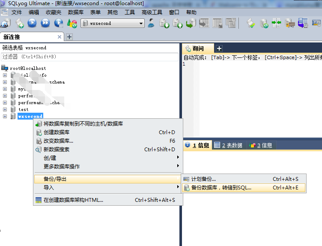Click the copy database to host icon
Image resolution: width=322 pixels, height=246 pixels.
click(x=191, y=23)
